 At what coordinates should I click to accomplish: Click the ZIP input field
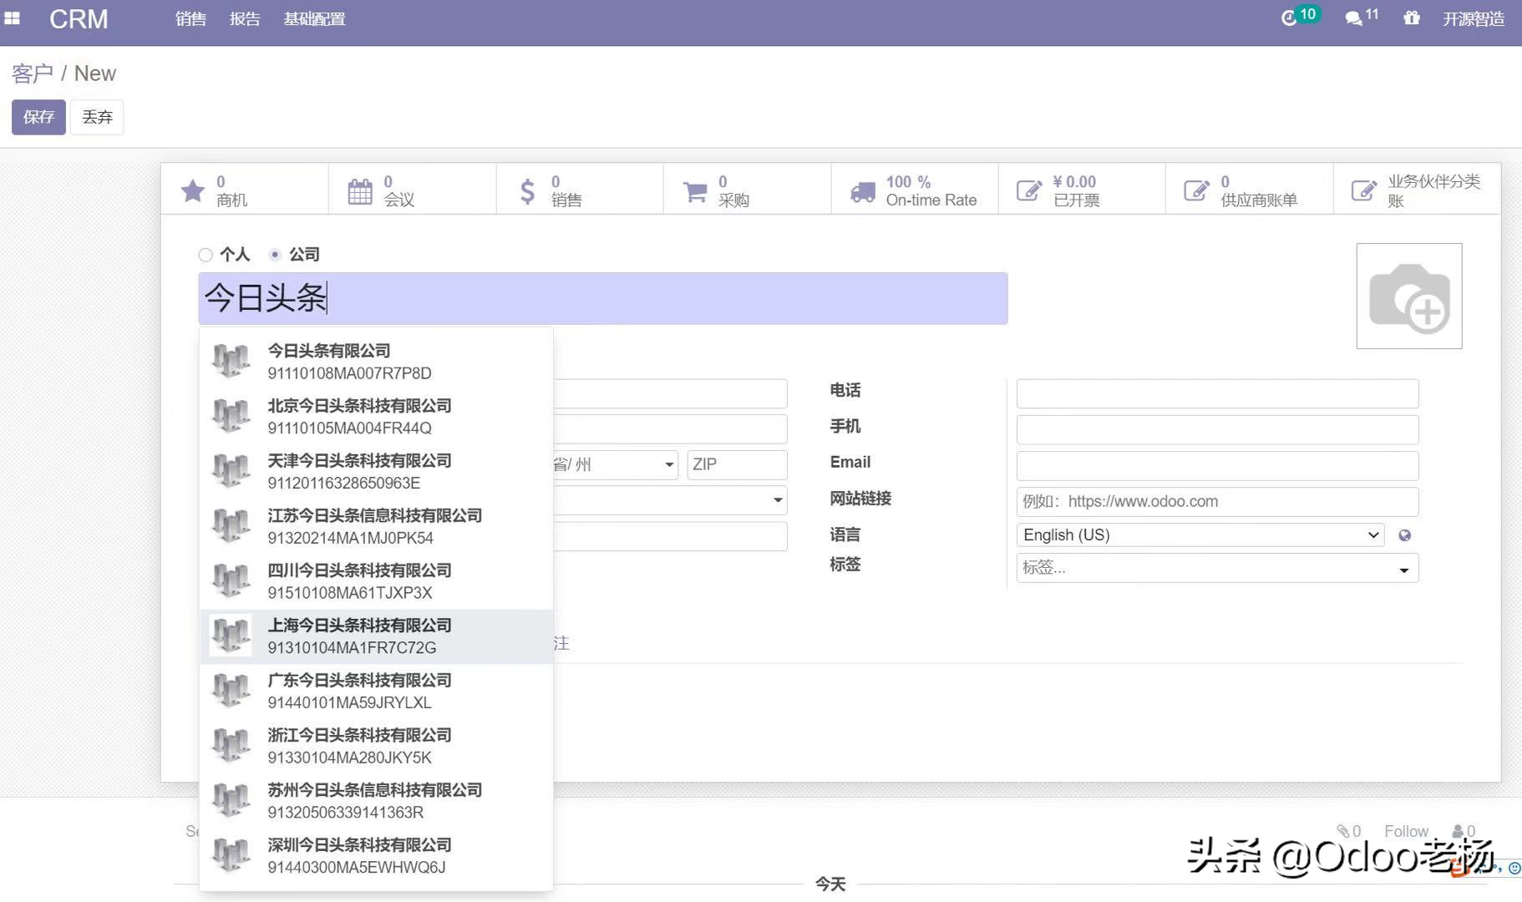coord(737,464)
